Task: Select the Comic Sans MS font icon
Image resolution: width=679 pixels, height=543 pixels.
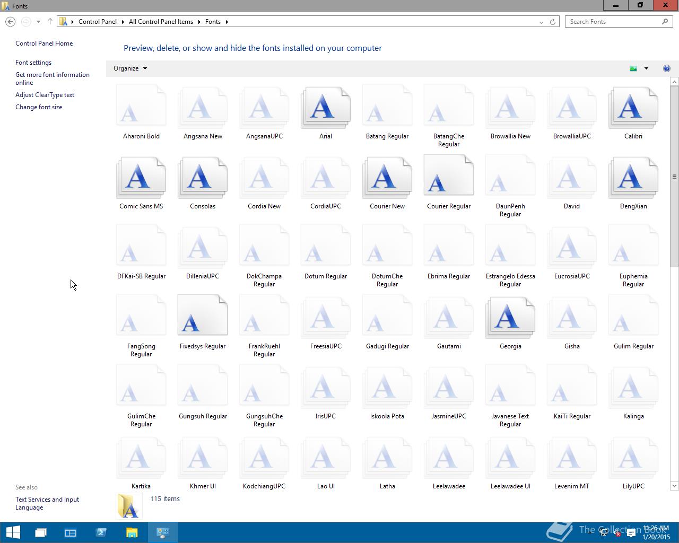Action: click(x=141, y=178)
